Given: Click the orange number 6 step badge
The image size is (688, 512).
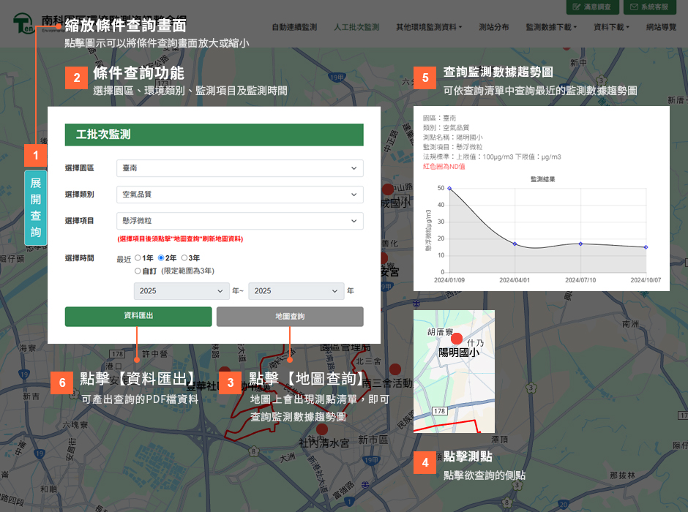Looking at the screenshot, I should pos(62,383).
